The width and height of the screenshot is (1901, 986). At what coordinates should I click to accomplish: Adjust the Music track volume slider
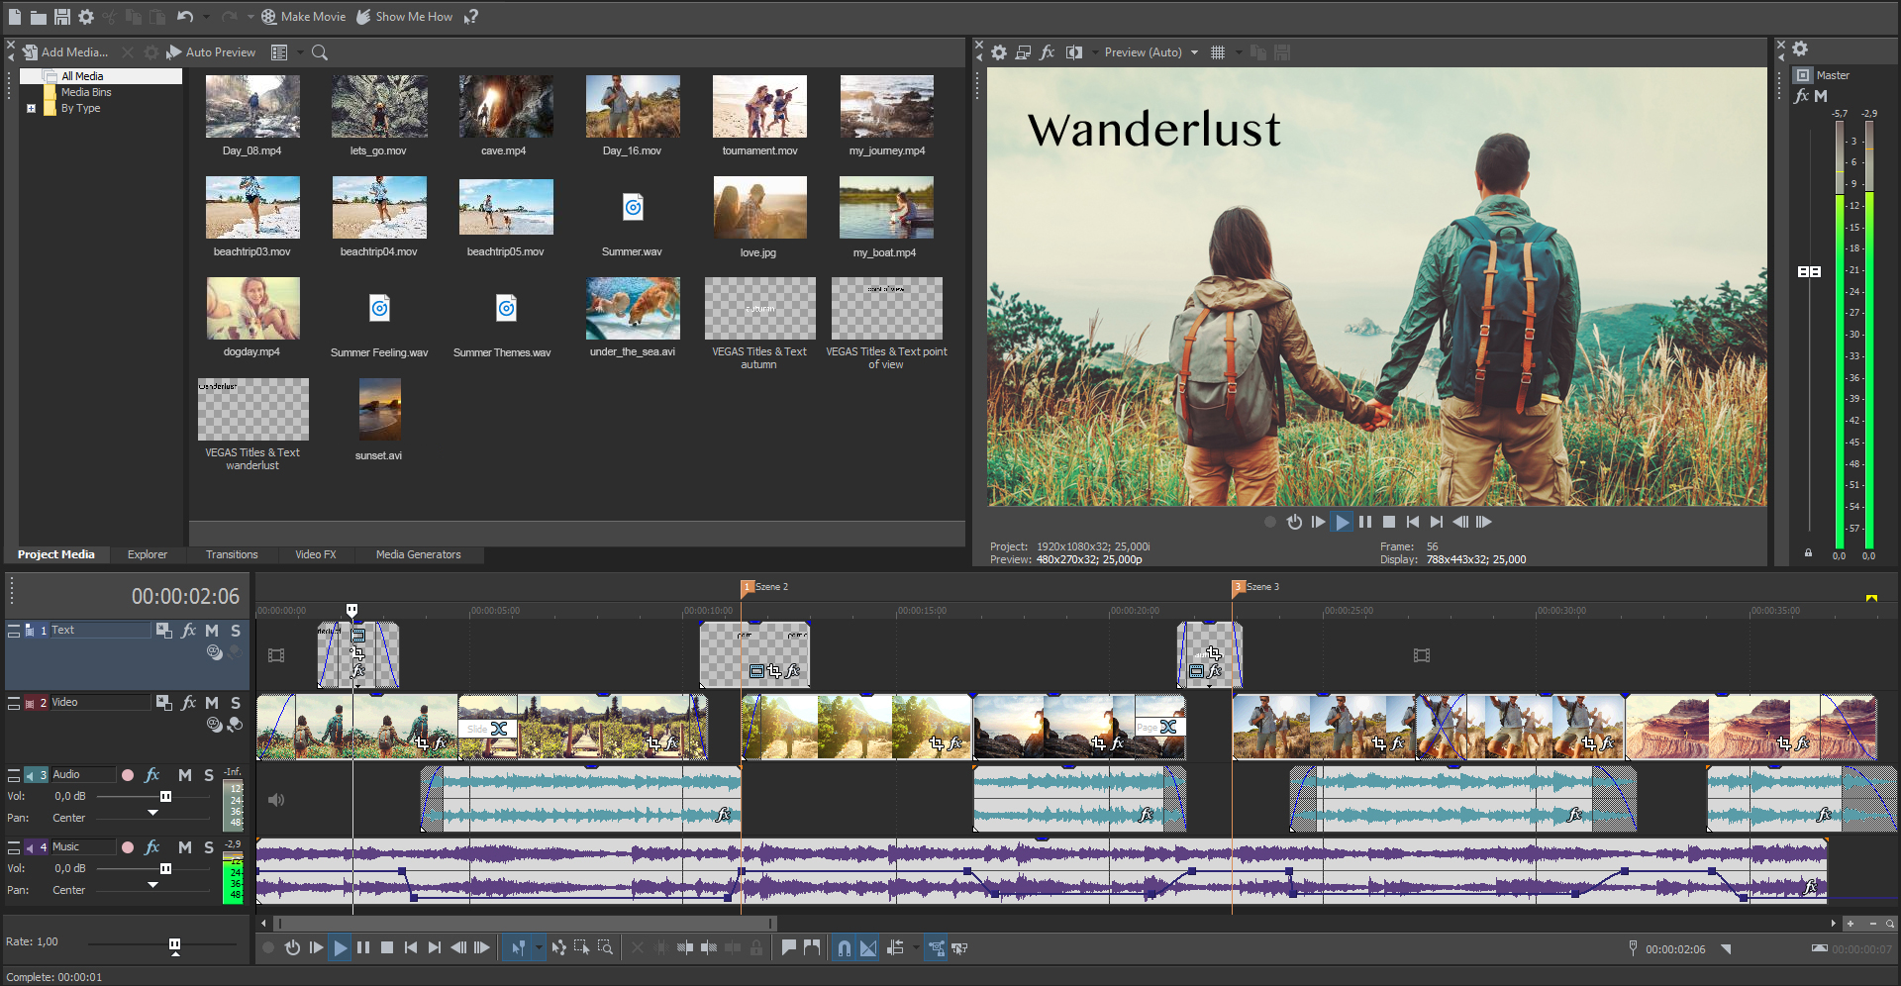click(x=165, y=869)
